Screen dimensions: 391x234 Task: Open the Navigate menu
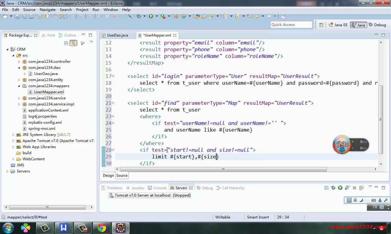click(47, 9)
